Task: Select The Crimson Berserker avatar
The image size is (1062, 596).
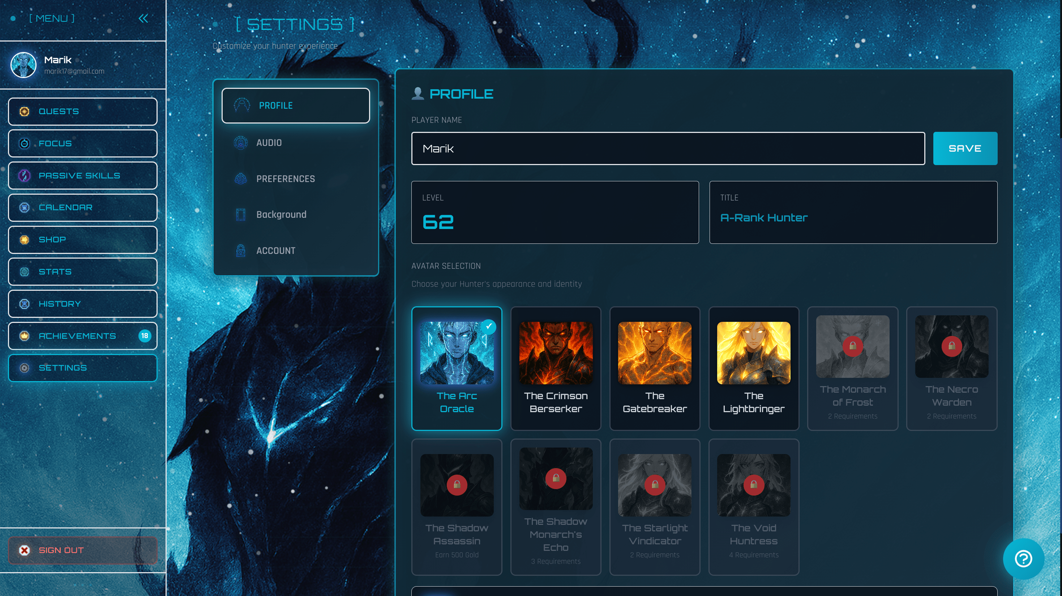Action: pos(555,369)
